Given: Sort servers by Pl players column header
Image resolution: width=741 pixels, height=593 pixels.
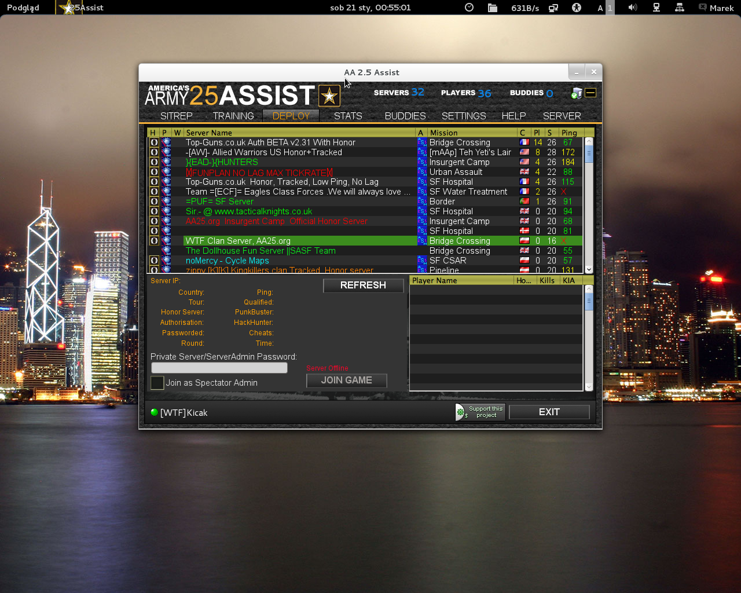Looking at the screenshot, I should pos(537,133).
